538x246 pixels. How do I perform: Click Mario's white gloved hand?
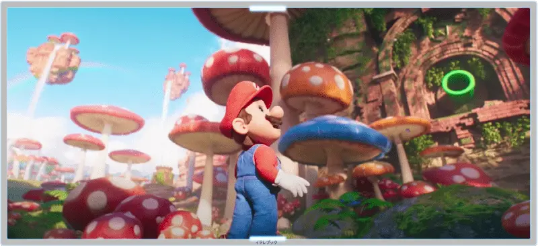[292, 183]
